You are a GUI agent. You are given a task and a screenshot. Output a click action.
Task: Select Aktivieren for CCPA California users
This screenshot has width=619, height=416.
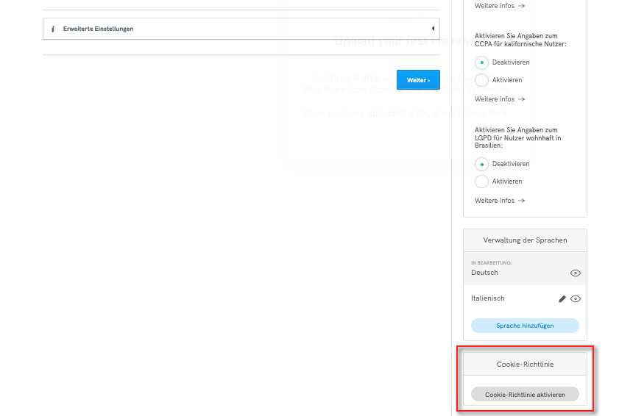click(x=482, y=80)
